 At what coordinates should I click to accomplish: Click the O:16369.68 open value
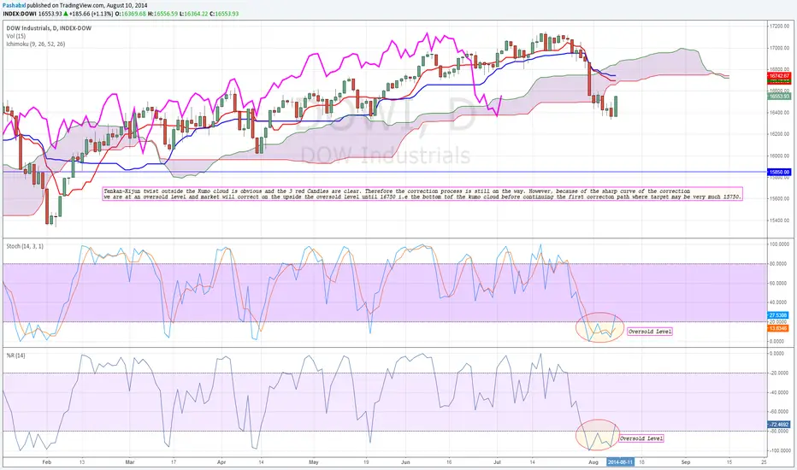tap(131, 14)
